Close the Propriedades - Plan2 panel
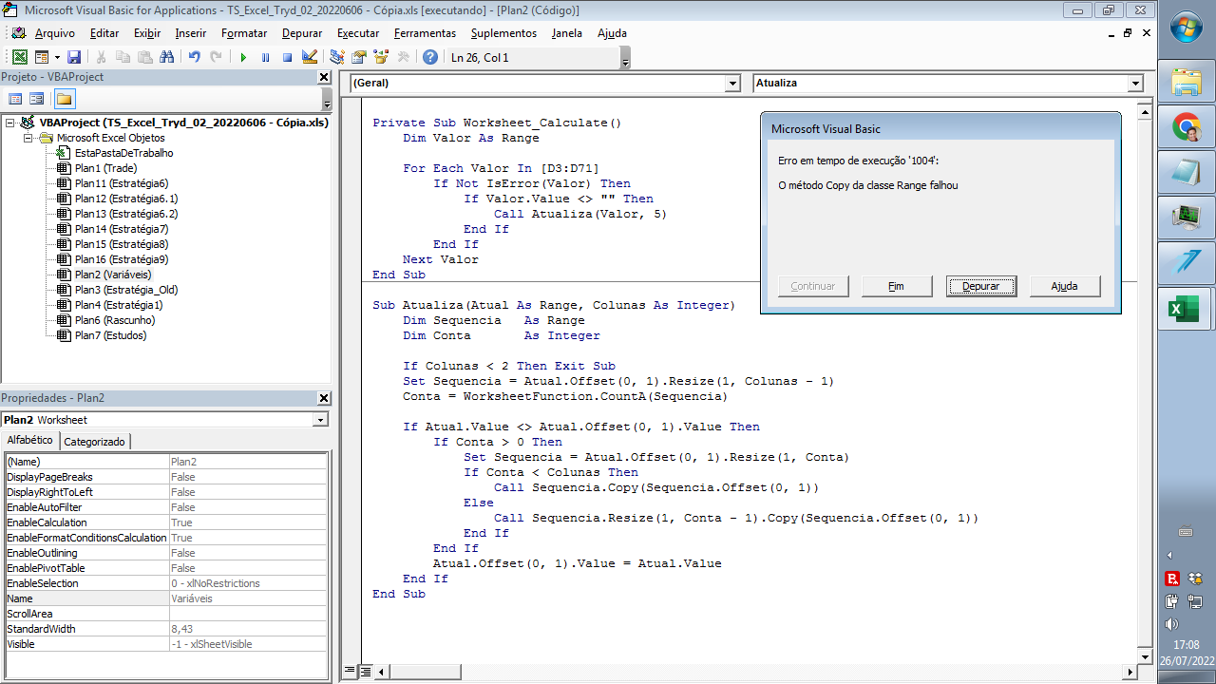1216x684 pixels. (324, 398)
